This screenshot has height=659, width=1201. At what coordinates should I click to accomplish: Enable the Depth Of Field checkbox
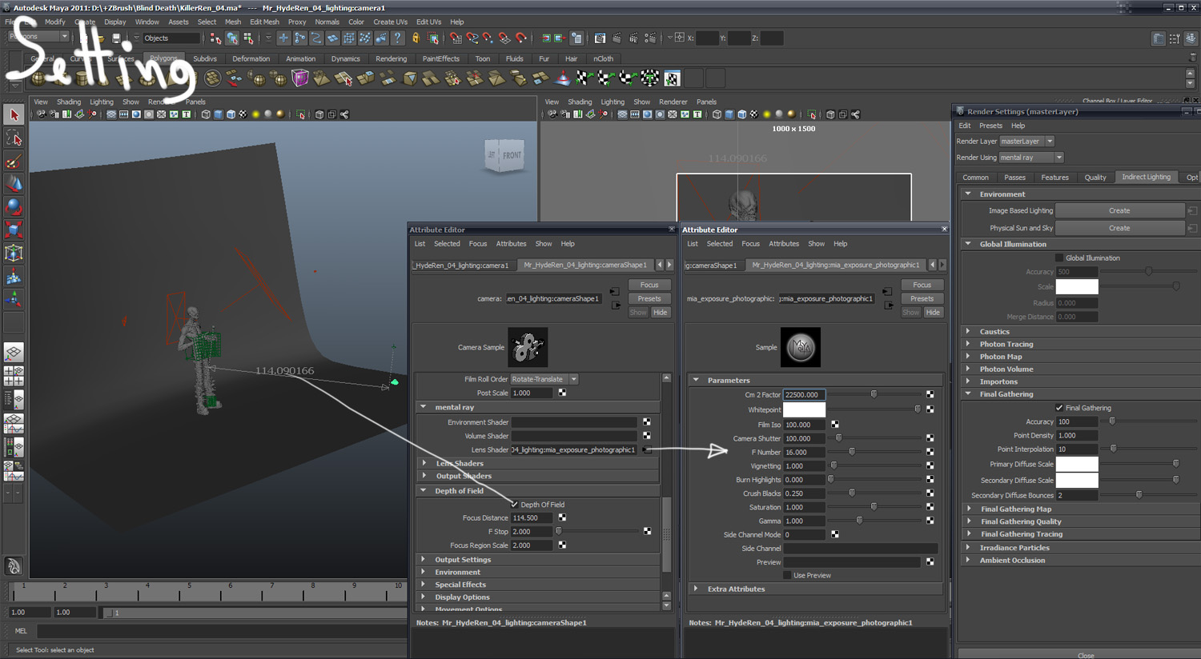coord(514,505)
